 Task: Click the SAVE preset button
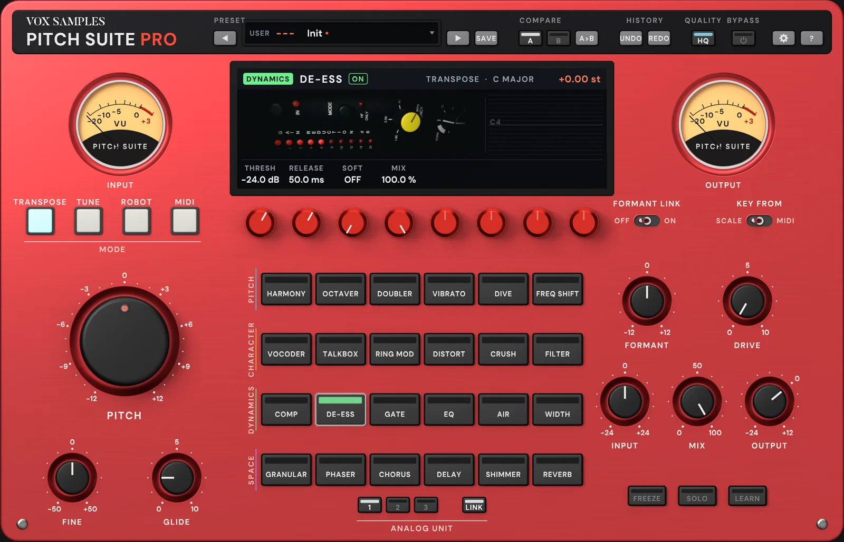tap(486, 38)
